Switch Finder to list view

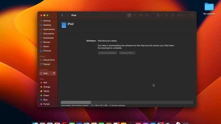pyautogui.click(x=135, y=15)
